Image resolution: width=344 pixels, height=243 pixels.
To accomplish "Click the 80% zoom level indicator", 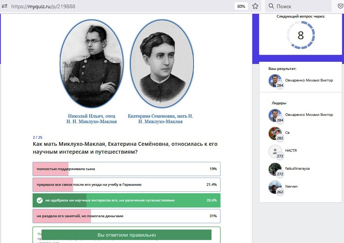I will pyautogui.click(x=241, y=6).
